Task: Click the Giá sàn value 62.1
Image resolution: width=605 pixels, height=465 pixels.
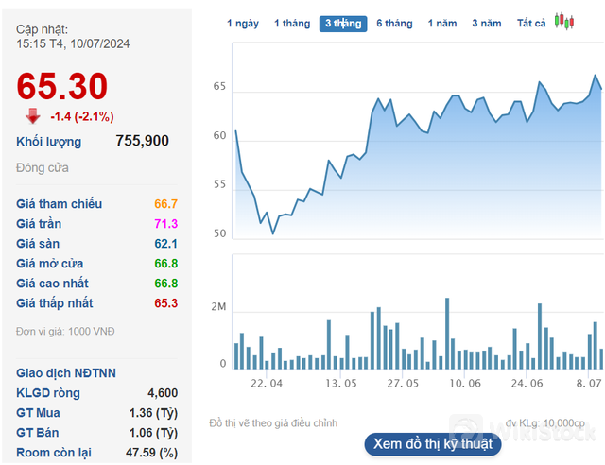Action: pos(165,244)
